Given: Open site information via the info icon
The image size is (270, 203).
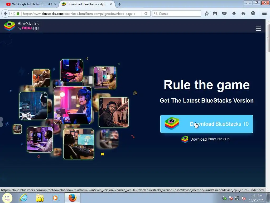Looking at the screenshot, I should coord(13,13).
